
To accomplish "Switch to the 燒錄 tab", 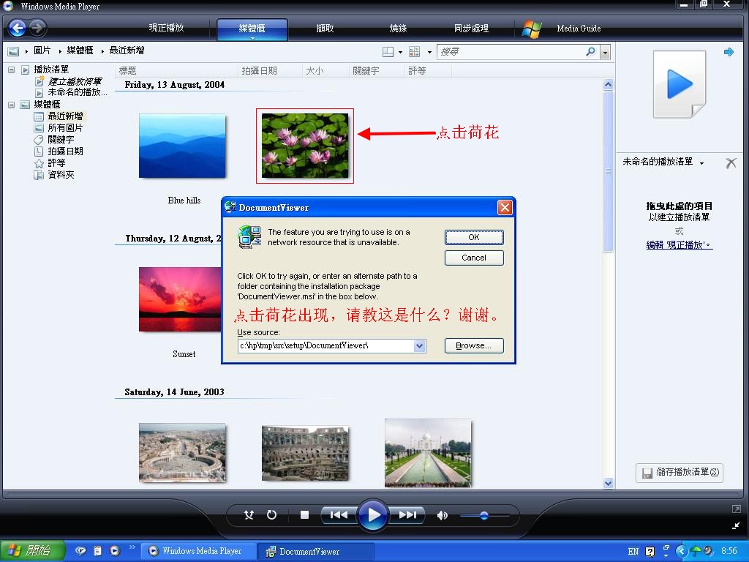I will [398, 29].
